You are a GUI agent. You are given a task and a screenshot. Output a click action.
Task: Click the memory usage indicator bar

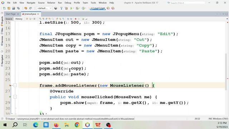(98, 8)
